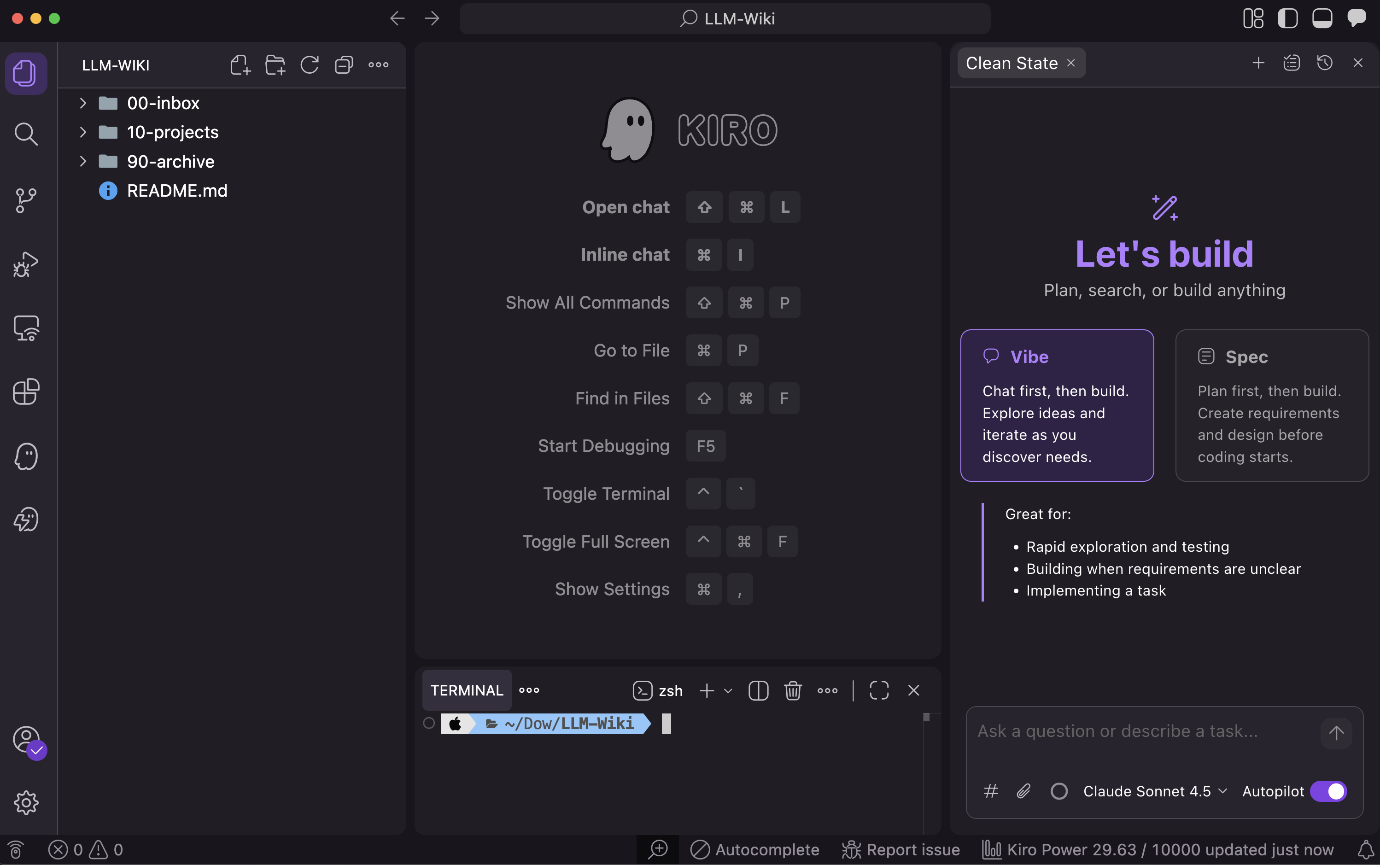Turn off the Autopilot switch
This screenshot has height=865, width=1380.
1328,791
